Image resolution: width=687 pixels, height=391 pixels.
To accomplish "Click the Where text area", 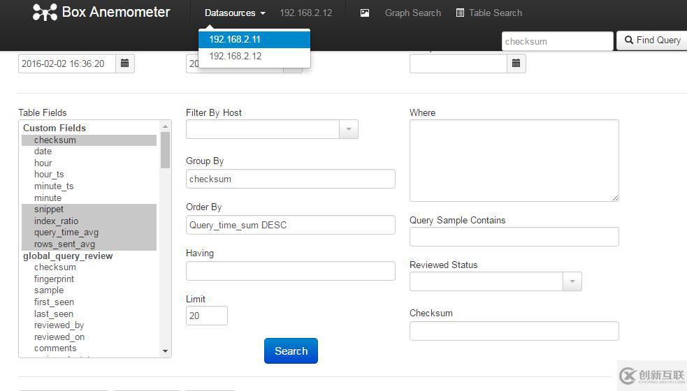I will 514,161.
